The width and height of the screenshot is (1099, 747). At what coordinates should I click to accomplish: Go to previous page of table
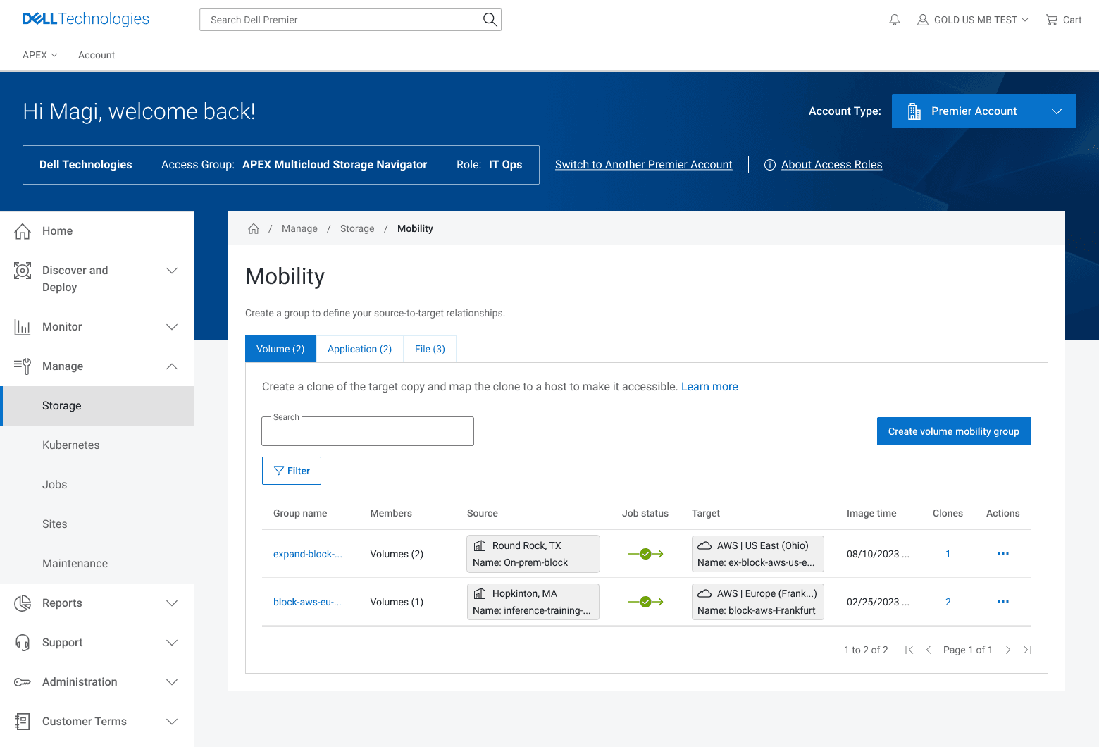[x=929, y=650]
